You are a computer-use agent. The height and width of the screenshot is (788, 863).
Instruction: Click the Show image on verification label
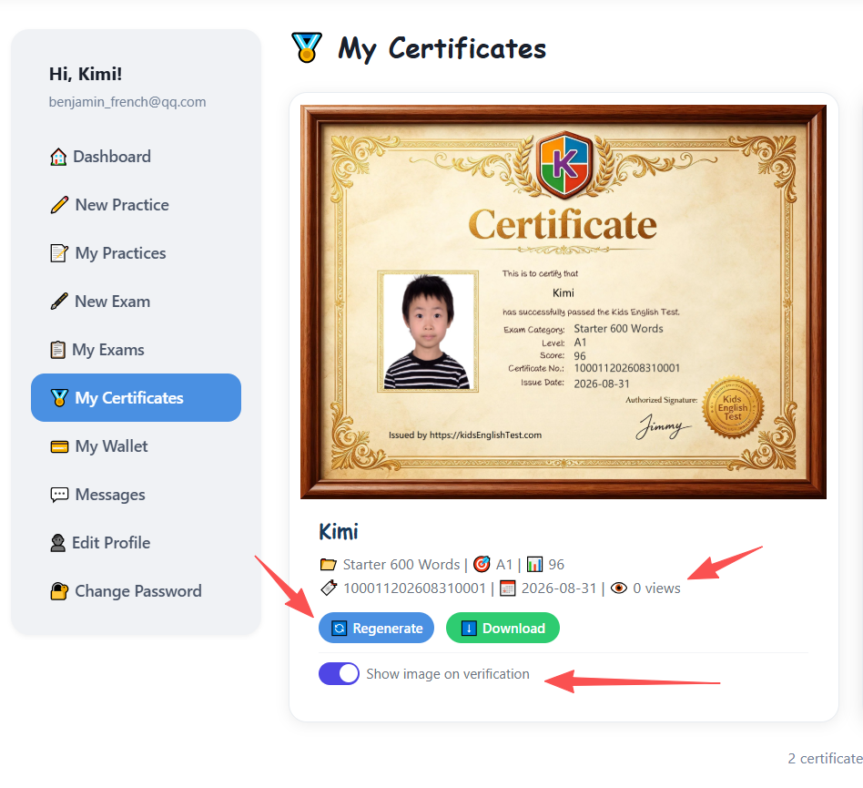[x=448, y=674]
